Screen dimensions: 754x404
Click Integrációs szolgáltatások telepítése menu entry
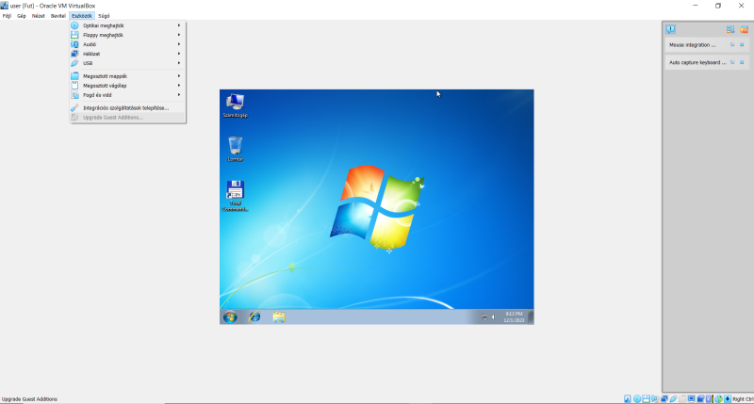pos(127,108)
